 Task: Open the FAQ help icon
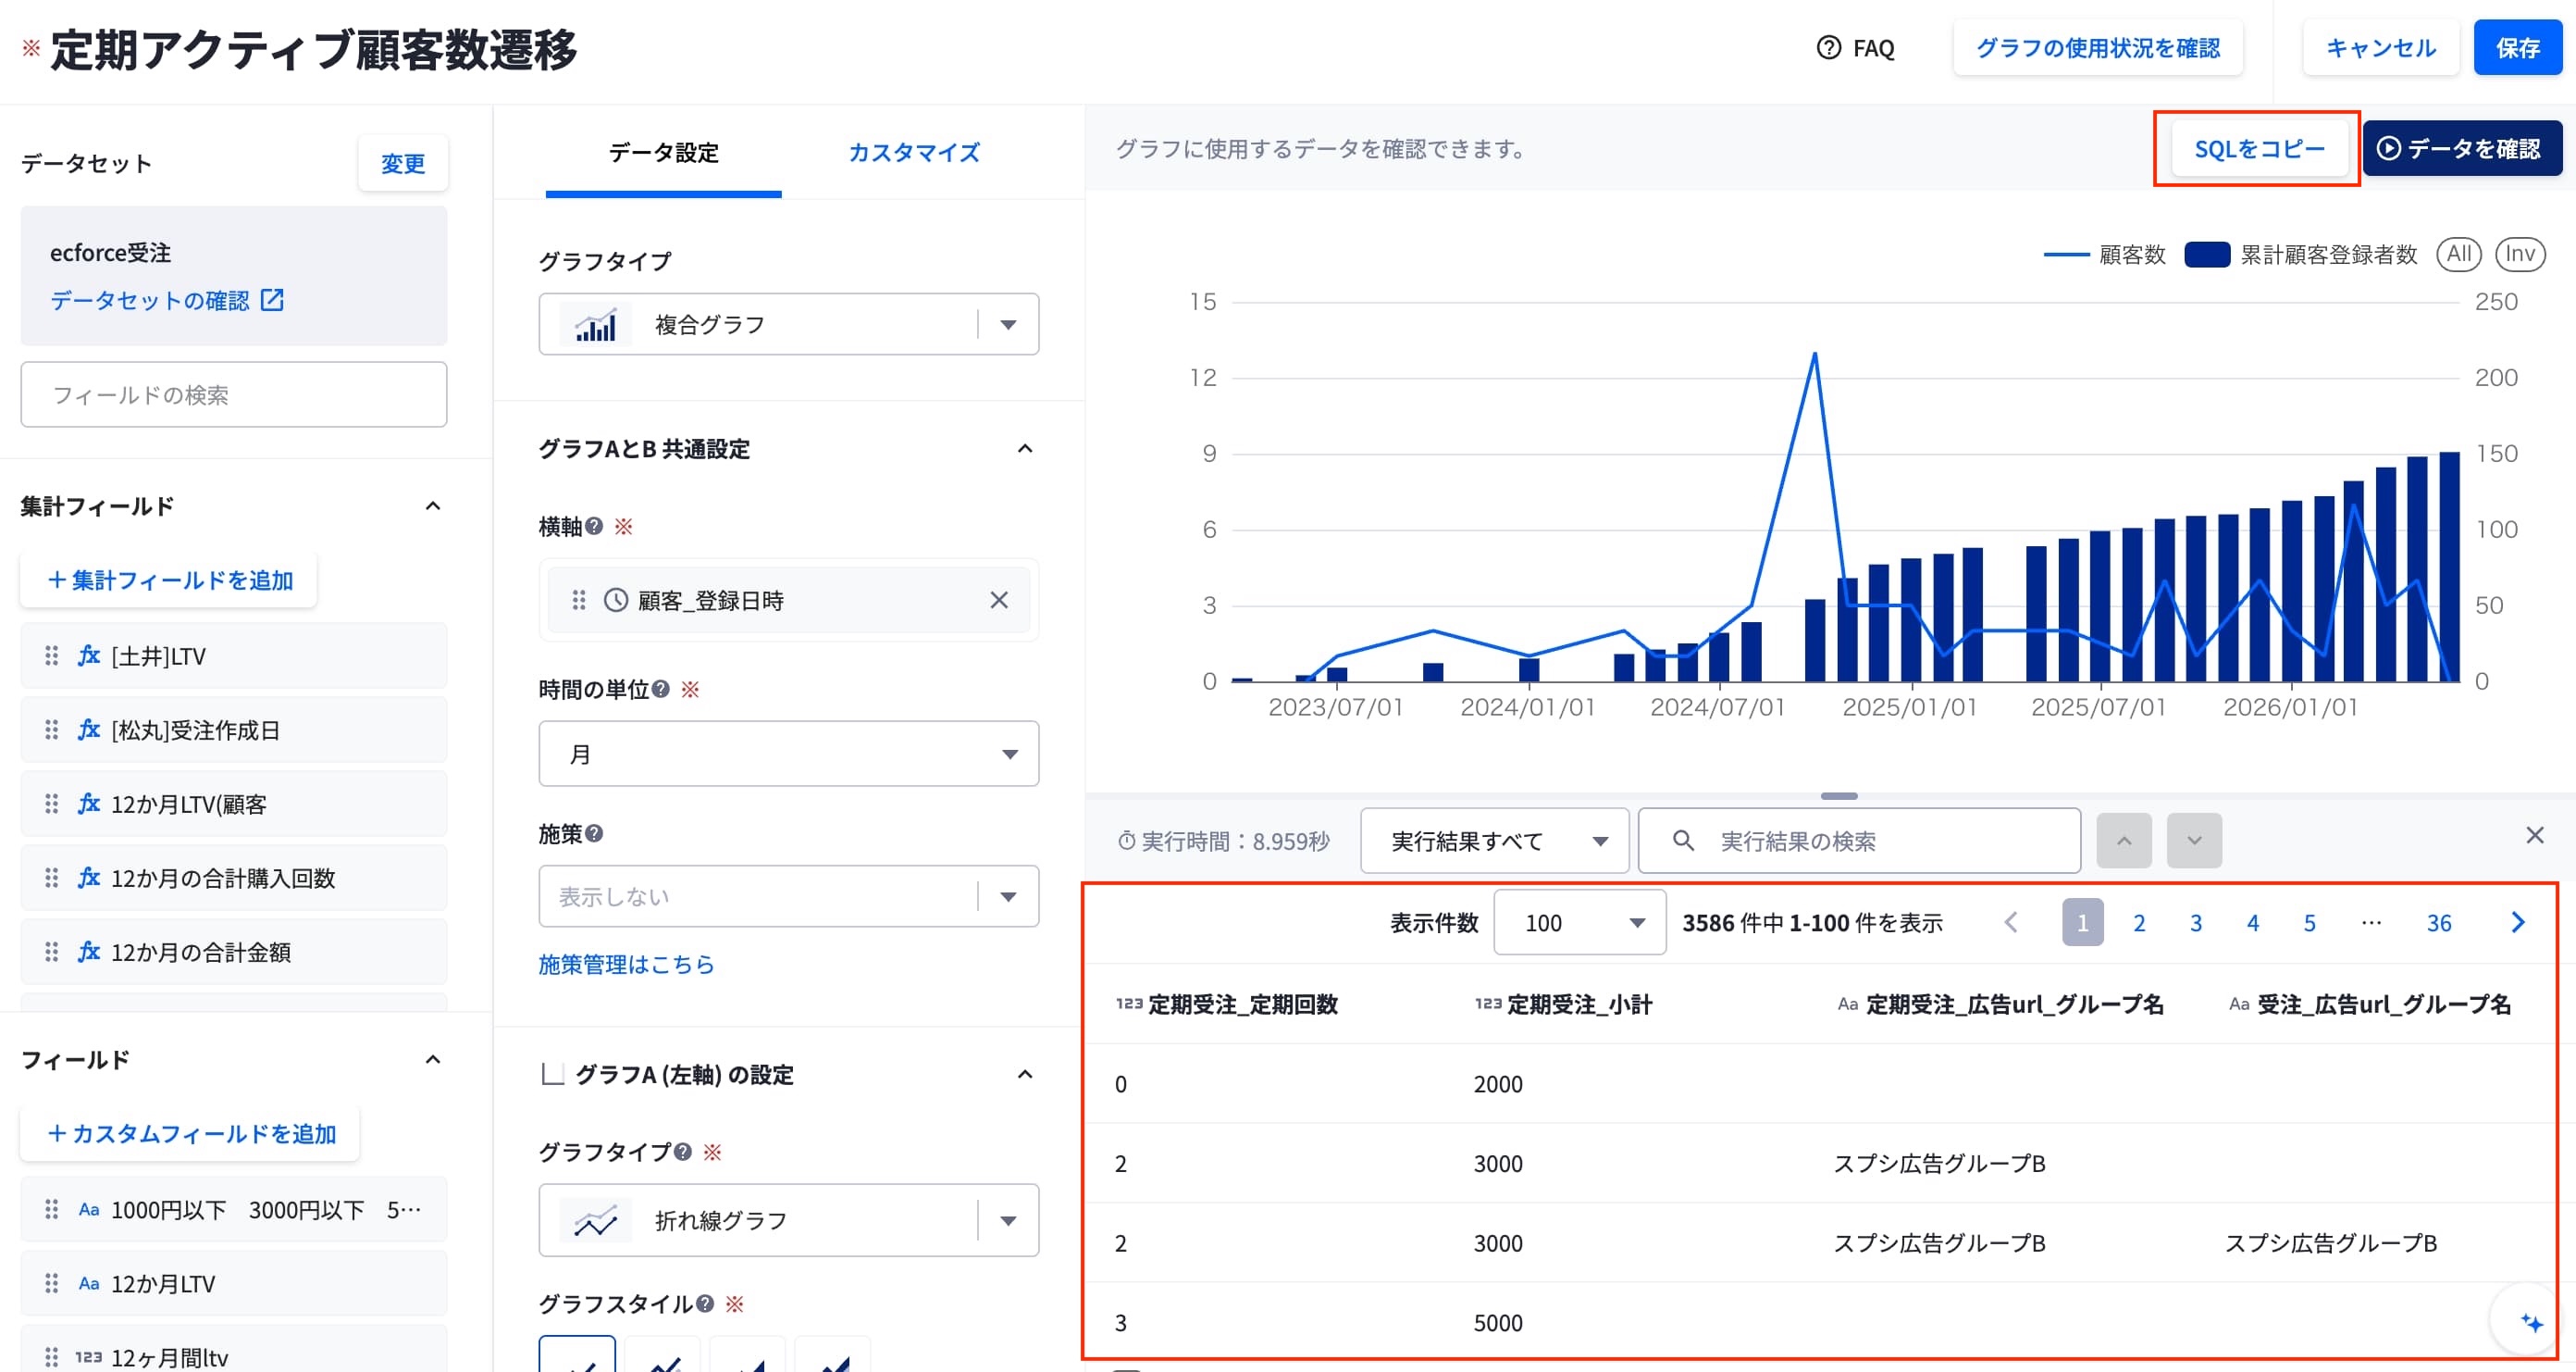click(x=1828, y=48)
